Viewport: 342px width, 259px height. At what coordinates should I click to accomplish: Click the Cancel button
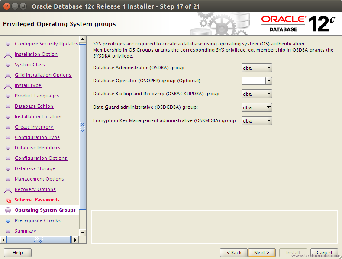324,253
